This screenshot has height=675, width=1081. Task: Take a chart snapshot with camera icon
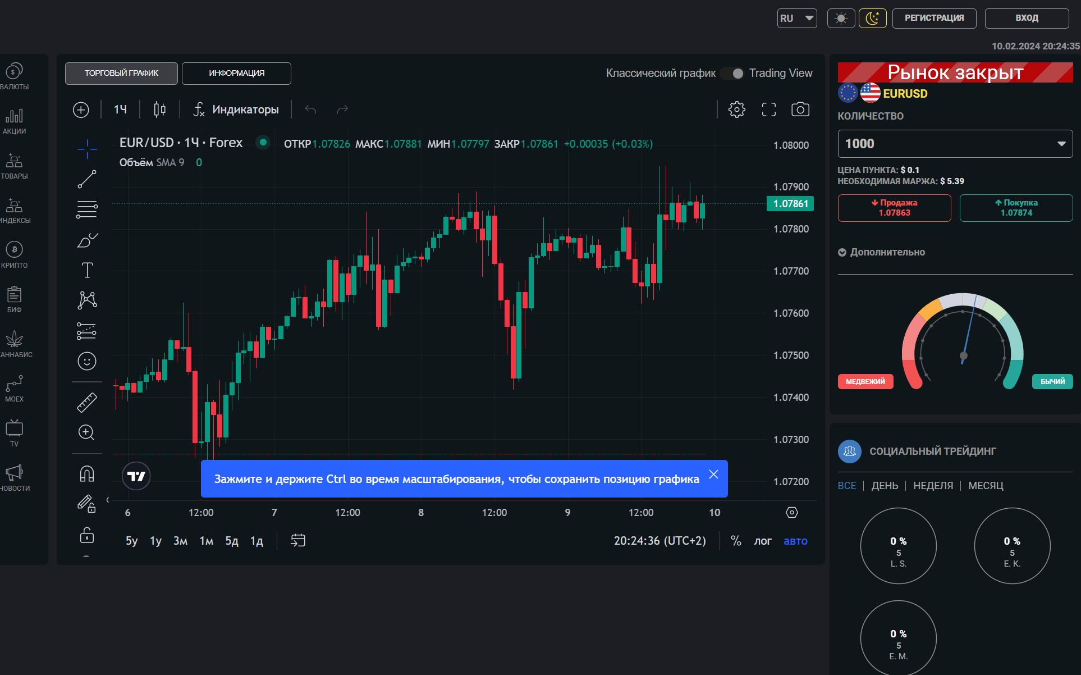click(800, 110)
